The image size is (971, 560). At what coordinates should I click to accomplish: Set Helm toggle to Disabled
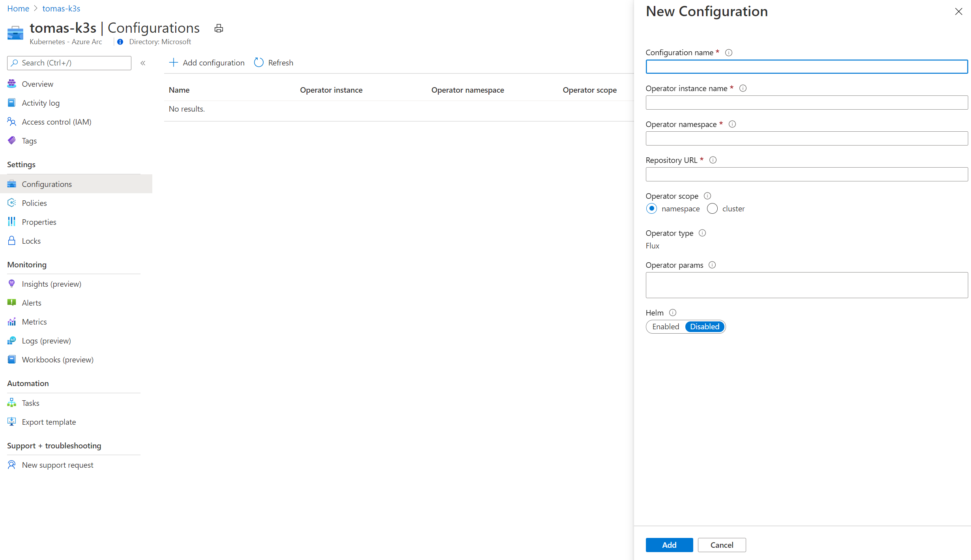click(705, 327)
